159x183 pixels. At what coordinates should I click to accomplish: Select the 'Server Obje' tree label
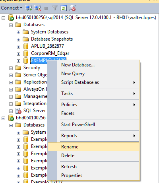coord(35,75)
